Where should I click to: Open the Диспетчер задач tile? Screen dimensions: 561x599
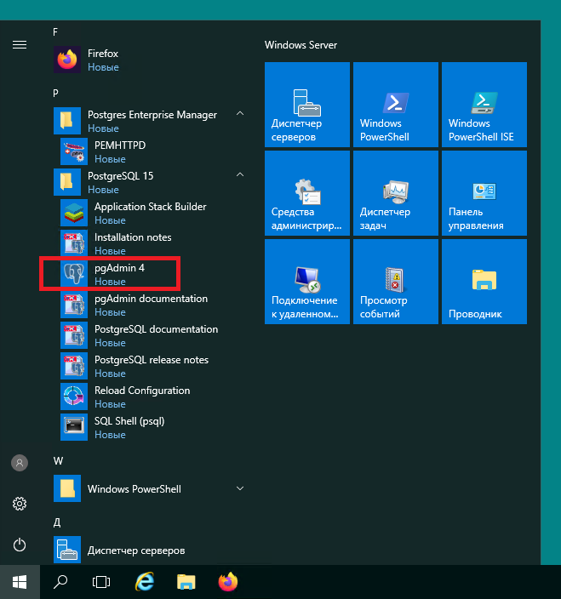tap(396, 193)
